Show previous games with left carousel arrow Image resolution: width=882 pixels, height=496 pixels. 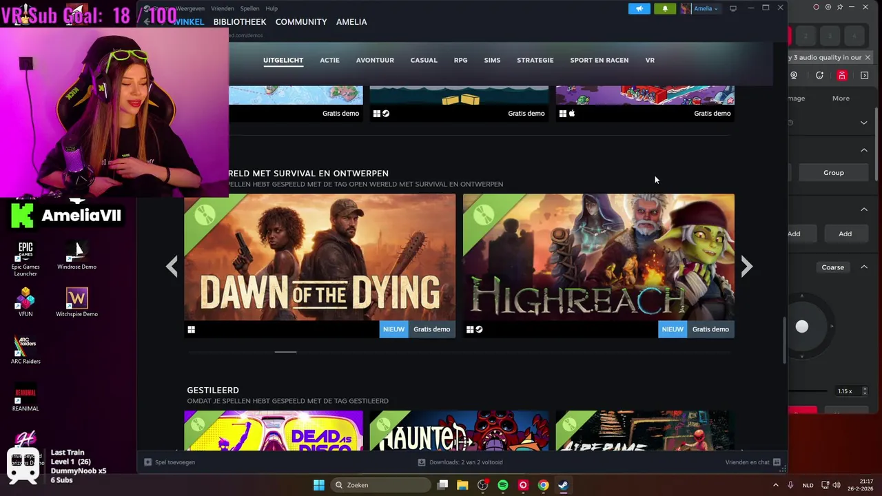tap(172, 266)
